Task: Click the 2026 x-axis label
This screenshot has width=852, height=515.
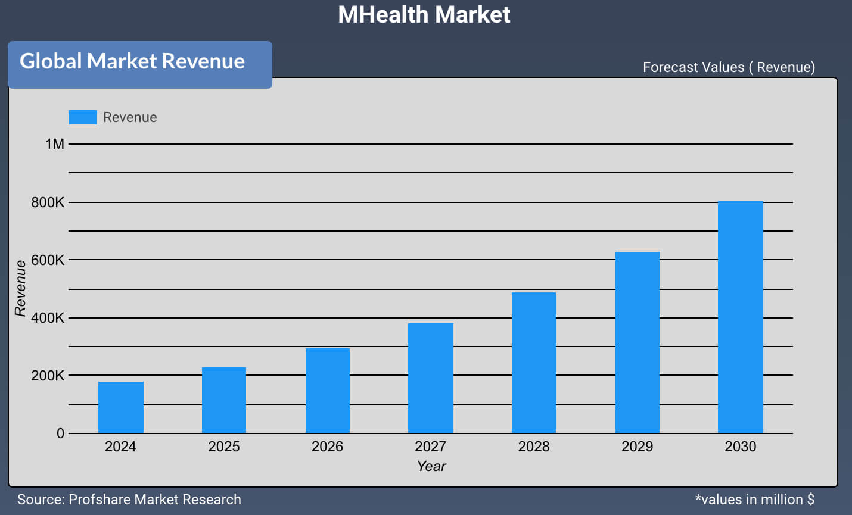Action: [x=327, y=447]
